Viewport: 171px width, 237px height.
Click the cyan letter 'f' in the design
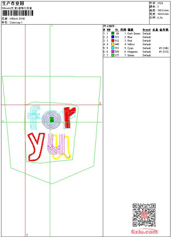tap(34, 117)
